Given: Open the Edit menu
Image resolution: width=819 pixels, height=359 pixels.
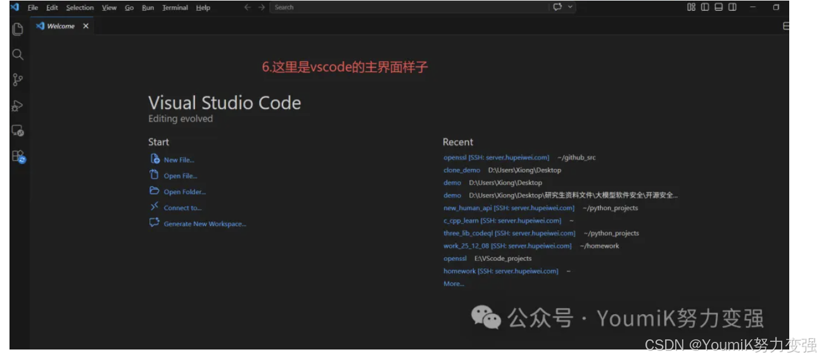Looking at the screenshot, I should click(x=52, y=8).
